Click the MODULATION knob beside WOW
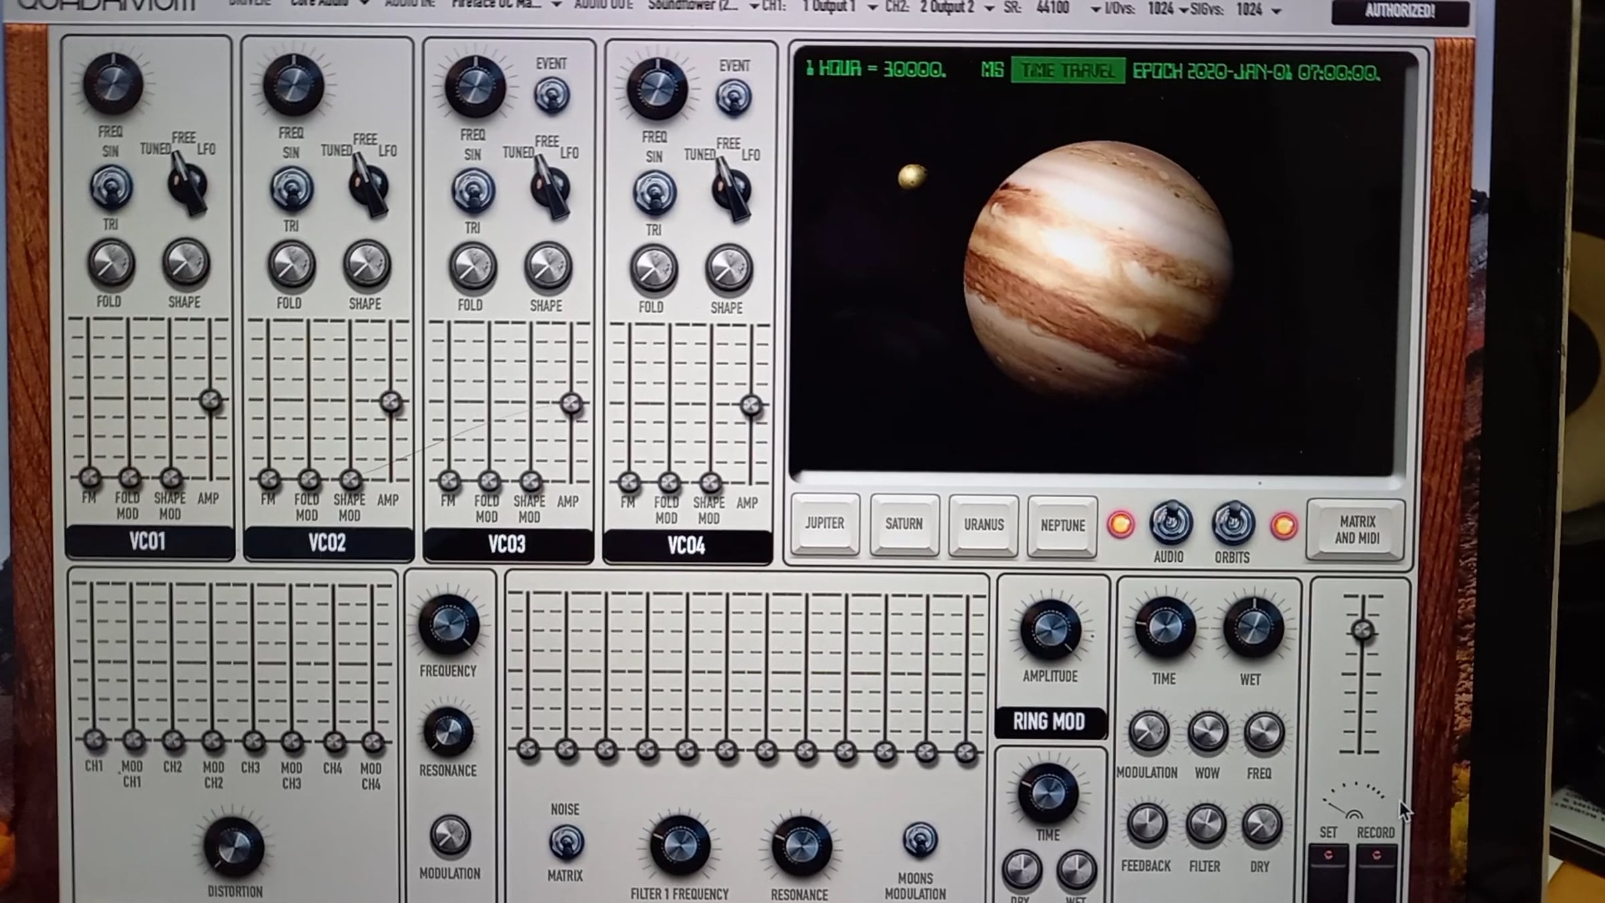The image size is (1605, 903). pos(1148,731)
